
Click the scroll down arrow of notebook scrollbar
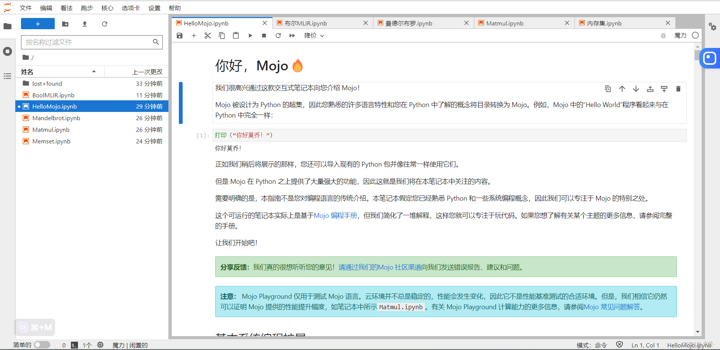[x=697, y=332]
